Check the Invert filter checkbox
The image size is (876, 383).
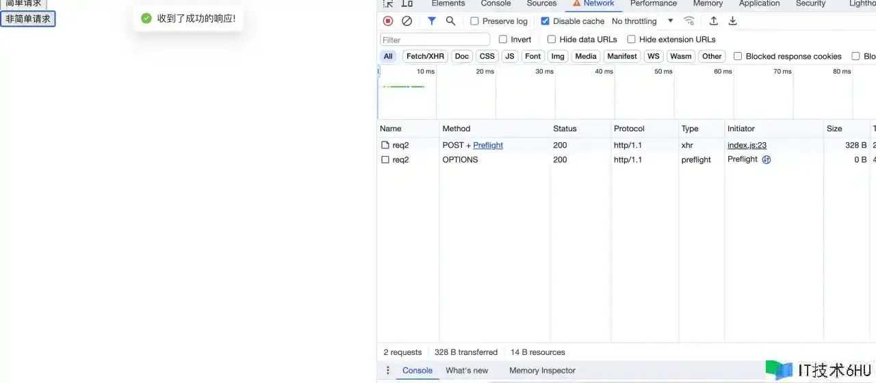pyautogui.click(x=503, y=40)
